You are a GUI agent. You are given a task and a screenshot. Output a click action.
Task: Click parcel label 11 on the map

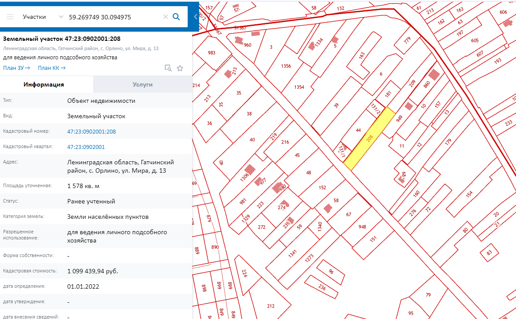click(401, 146)
